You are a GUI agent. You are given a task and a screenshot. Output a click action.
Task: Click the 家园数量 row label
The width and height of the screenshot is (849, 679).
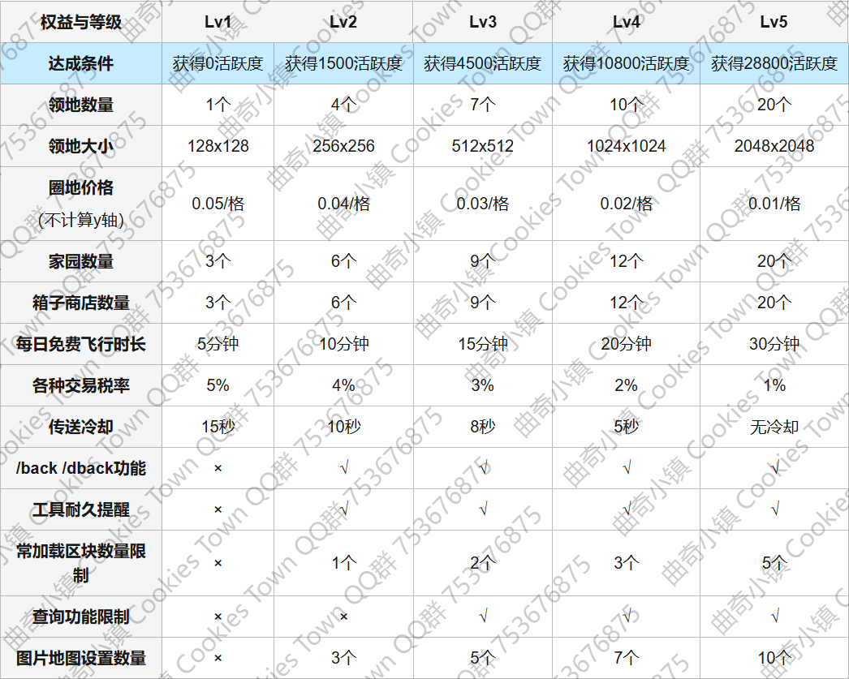80,261
